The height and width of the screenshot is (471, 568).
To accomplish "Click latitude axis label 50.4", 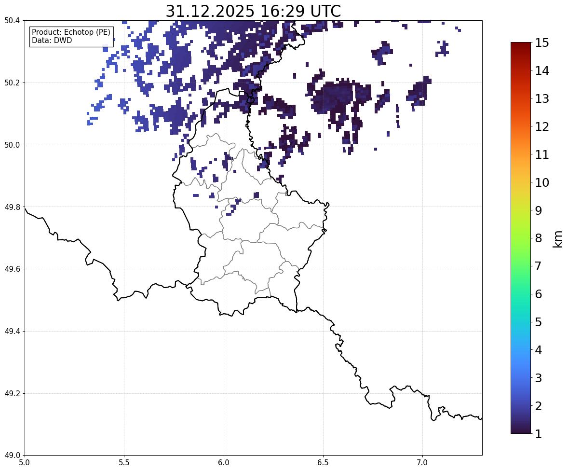I will coord(12,21).
